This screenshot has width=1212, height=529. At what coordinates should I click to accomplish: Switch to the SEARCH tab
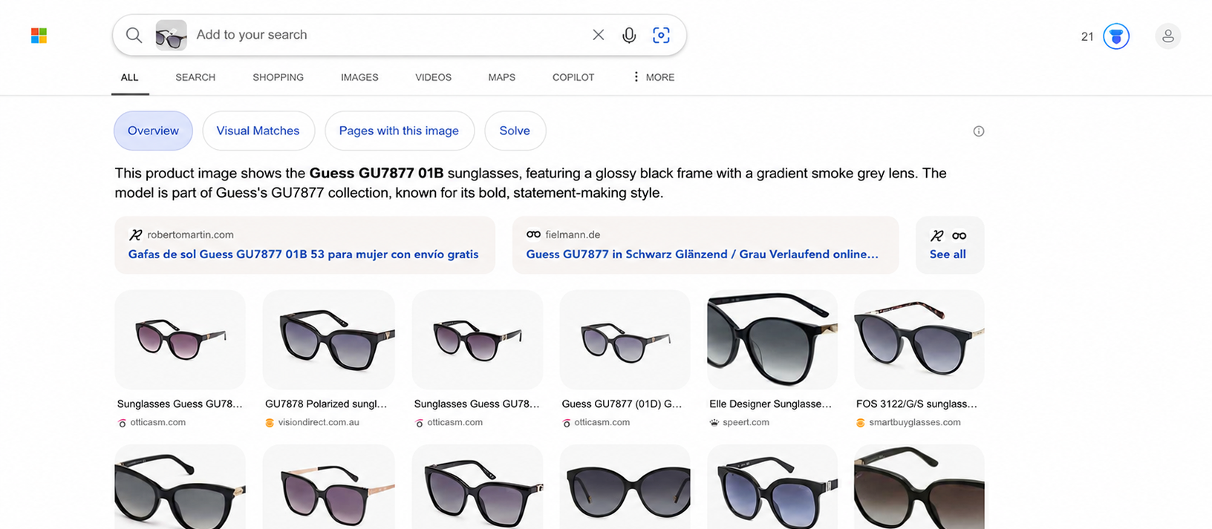point(195,77)
